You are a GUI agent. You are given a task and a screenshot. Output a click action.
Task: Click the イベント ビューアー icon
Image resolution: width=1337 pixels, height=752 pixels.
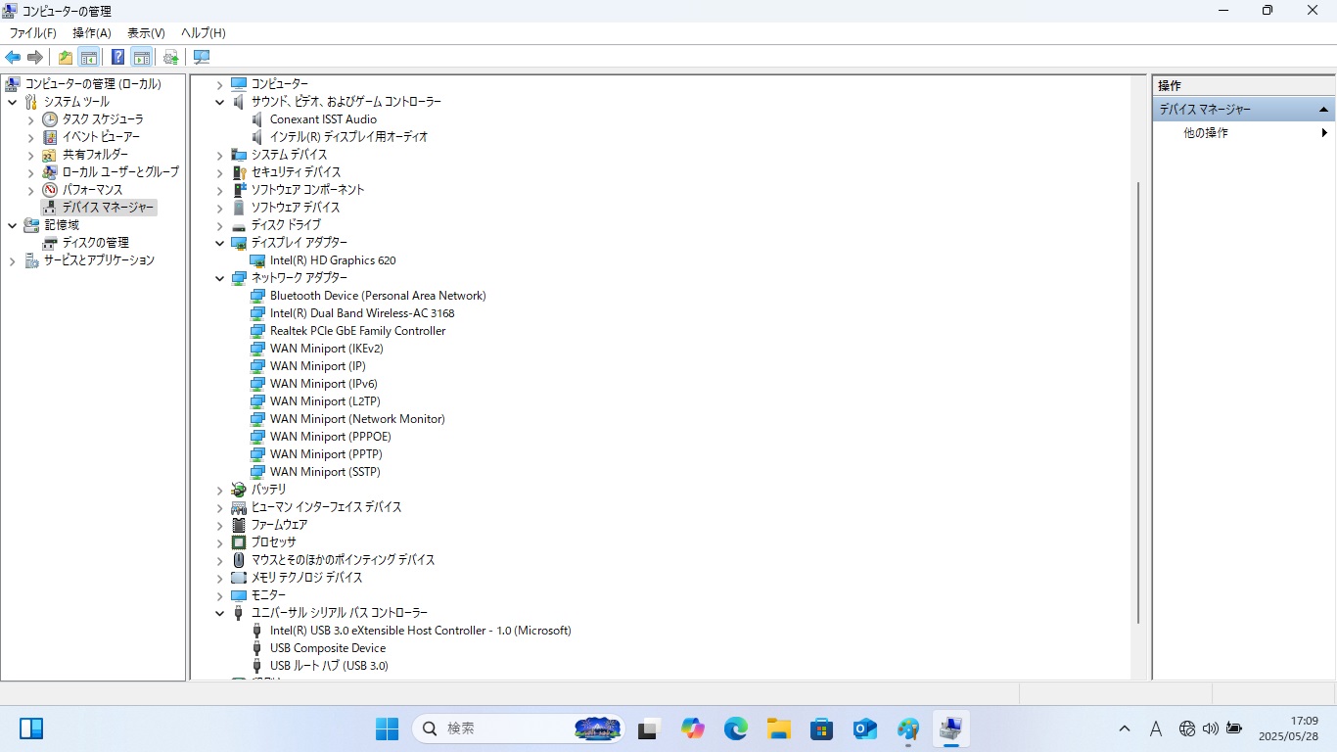coord(50,137)
